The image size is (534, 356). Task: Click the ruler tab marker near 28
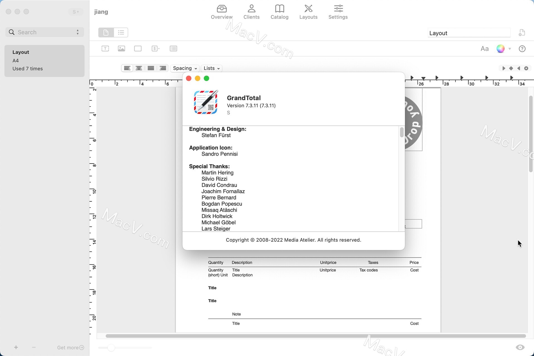point(437,78)
